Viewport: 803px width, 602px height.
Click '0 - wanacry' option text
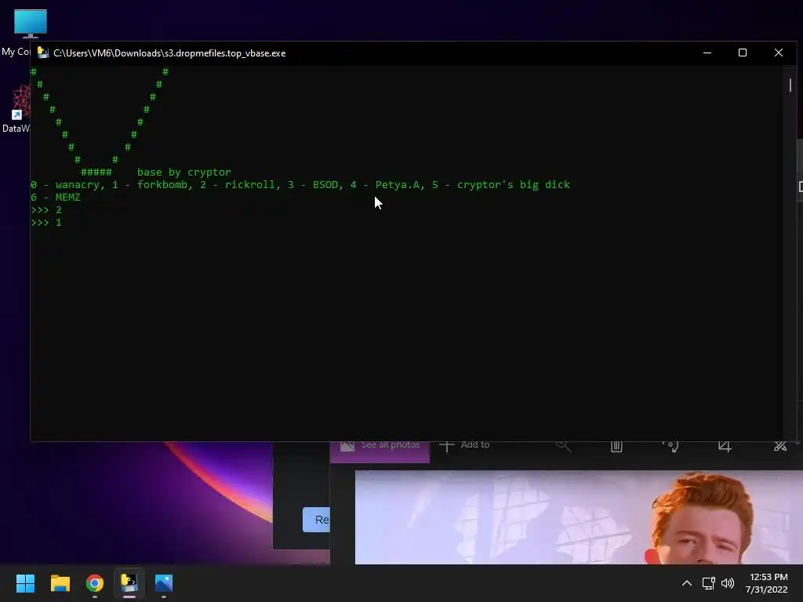[64, 185]
